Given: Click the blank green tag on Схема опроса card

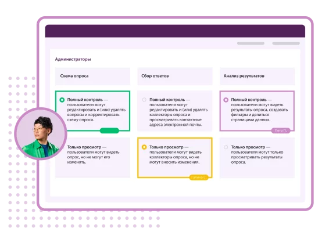Looking at the screenshot, I should (x=109, y=130).
